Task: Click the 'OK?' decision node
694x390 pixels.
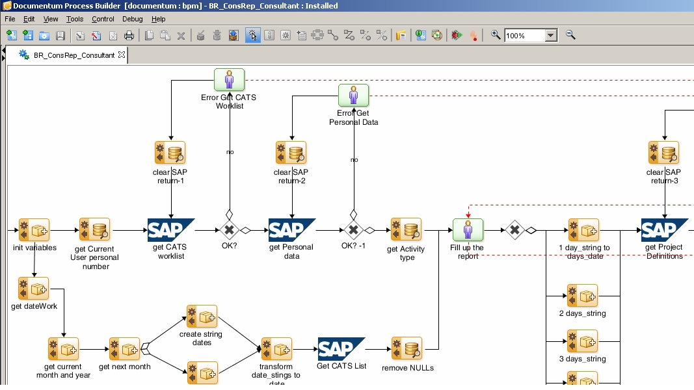Action: tap(229, 230)
